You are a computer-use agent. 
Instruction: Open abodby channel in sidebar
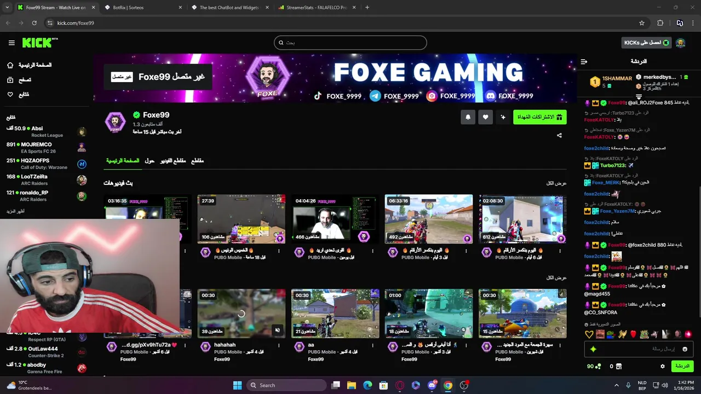[x=47, y=368]
